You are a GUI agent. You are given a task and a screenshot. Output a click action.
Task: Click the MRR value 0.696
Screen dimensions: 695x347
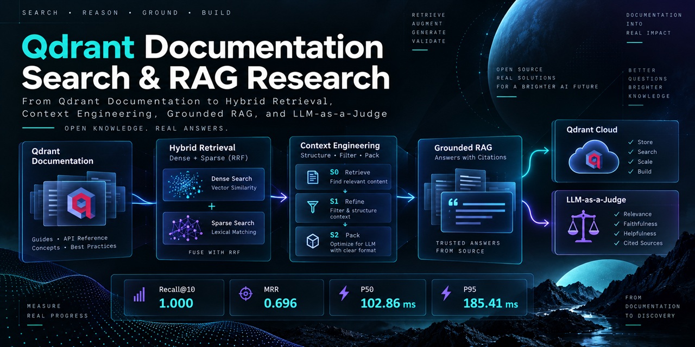tap(280, 303)
